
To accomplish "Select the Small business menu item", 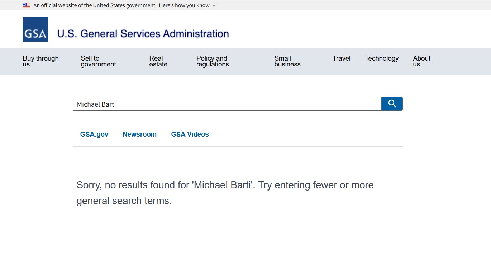I will [x=287, y=61].
